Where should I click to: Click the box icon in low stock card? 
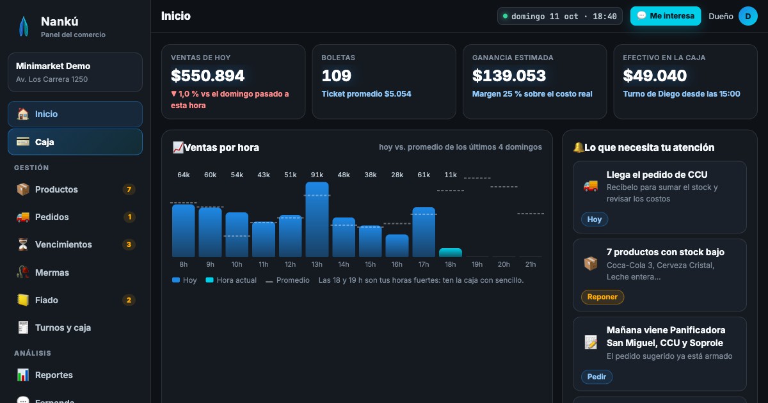tap(591, 264)
